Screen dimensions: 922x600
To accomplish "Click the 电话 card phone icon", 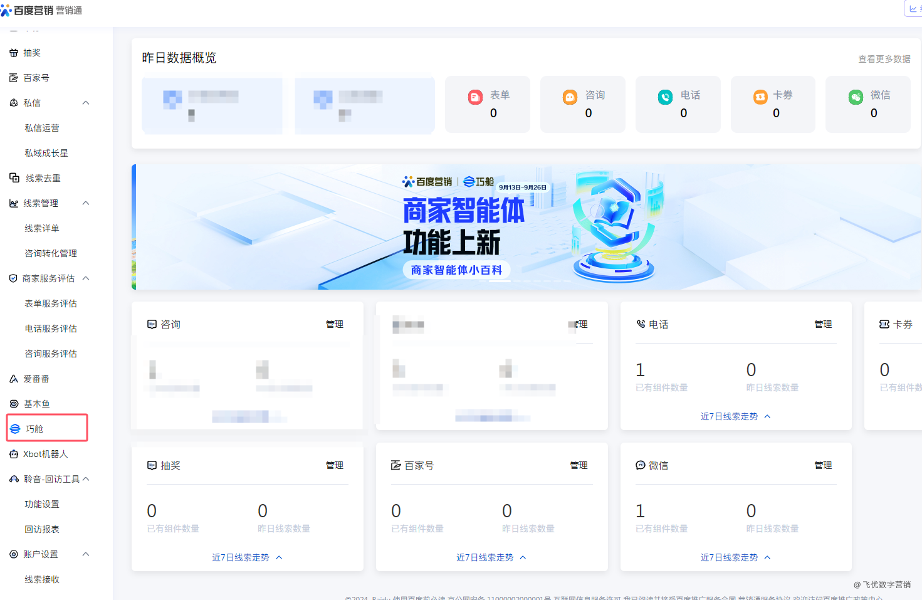I will coord(641,324).
